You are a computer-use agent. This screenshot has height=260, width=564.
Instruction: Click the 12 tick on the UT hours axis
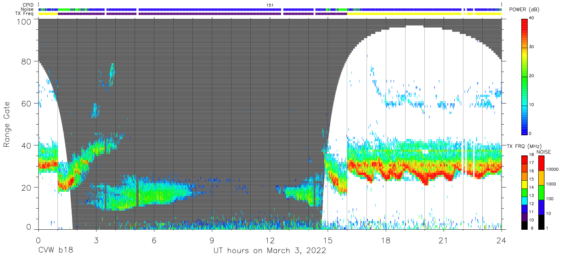pos(270,240)
